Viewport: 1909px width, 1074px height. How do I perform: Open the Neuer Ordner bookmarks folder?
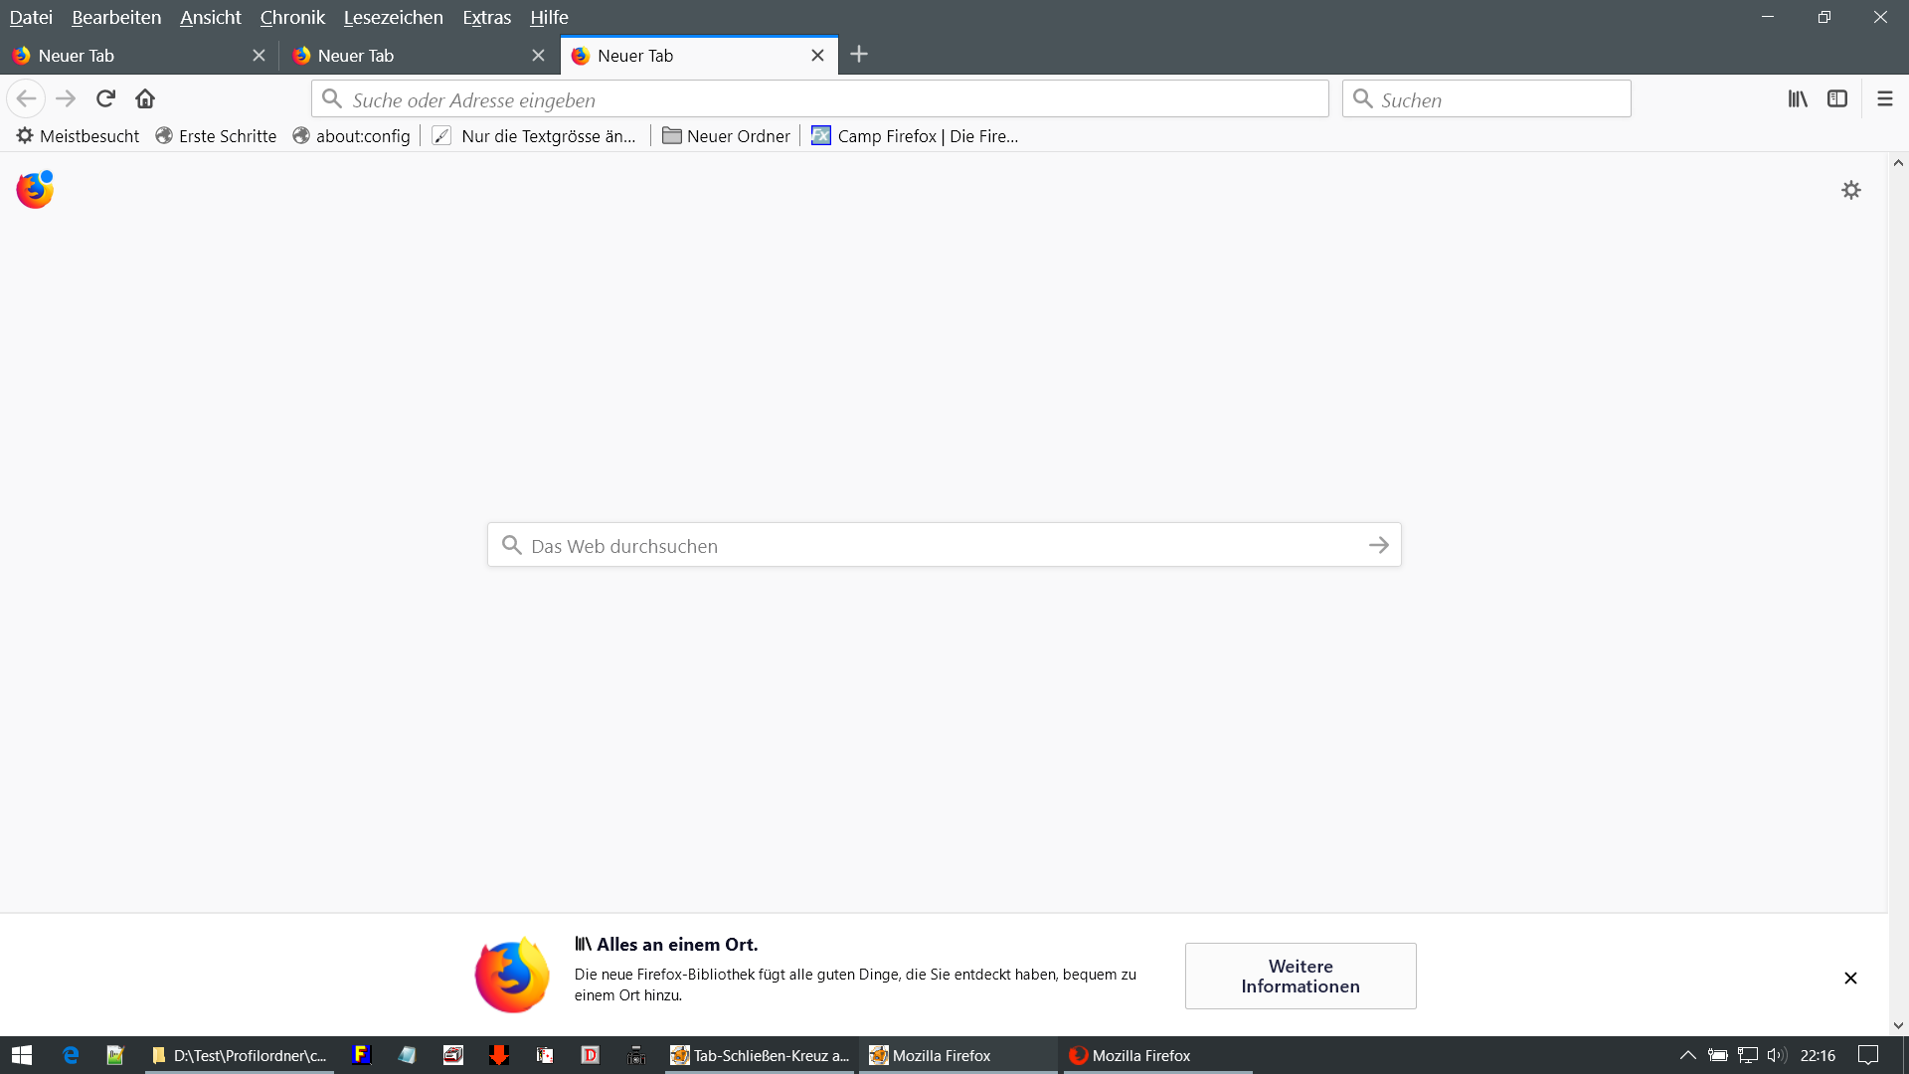tap(726, 136)
